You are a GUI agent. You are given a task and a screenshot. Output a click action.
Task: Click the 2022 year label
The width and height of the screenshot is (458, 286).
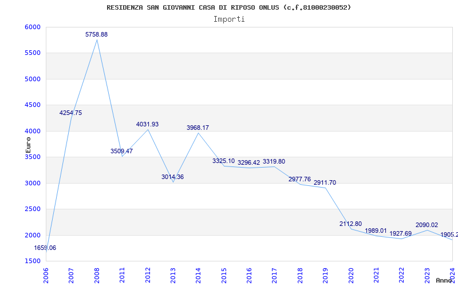[x=402, y=276]
